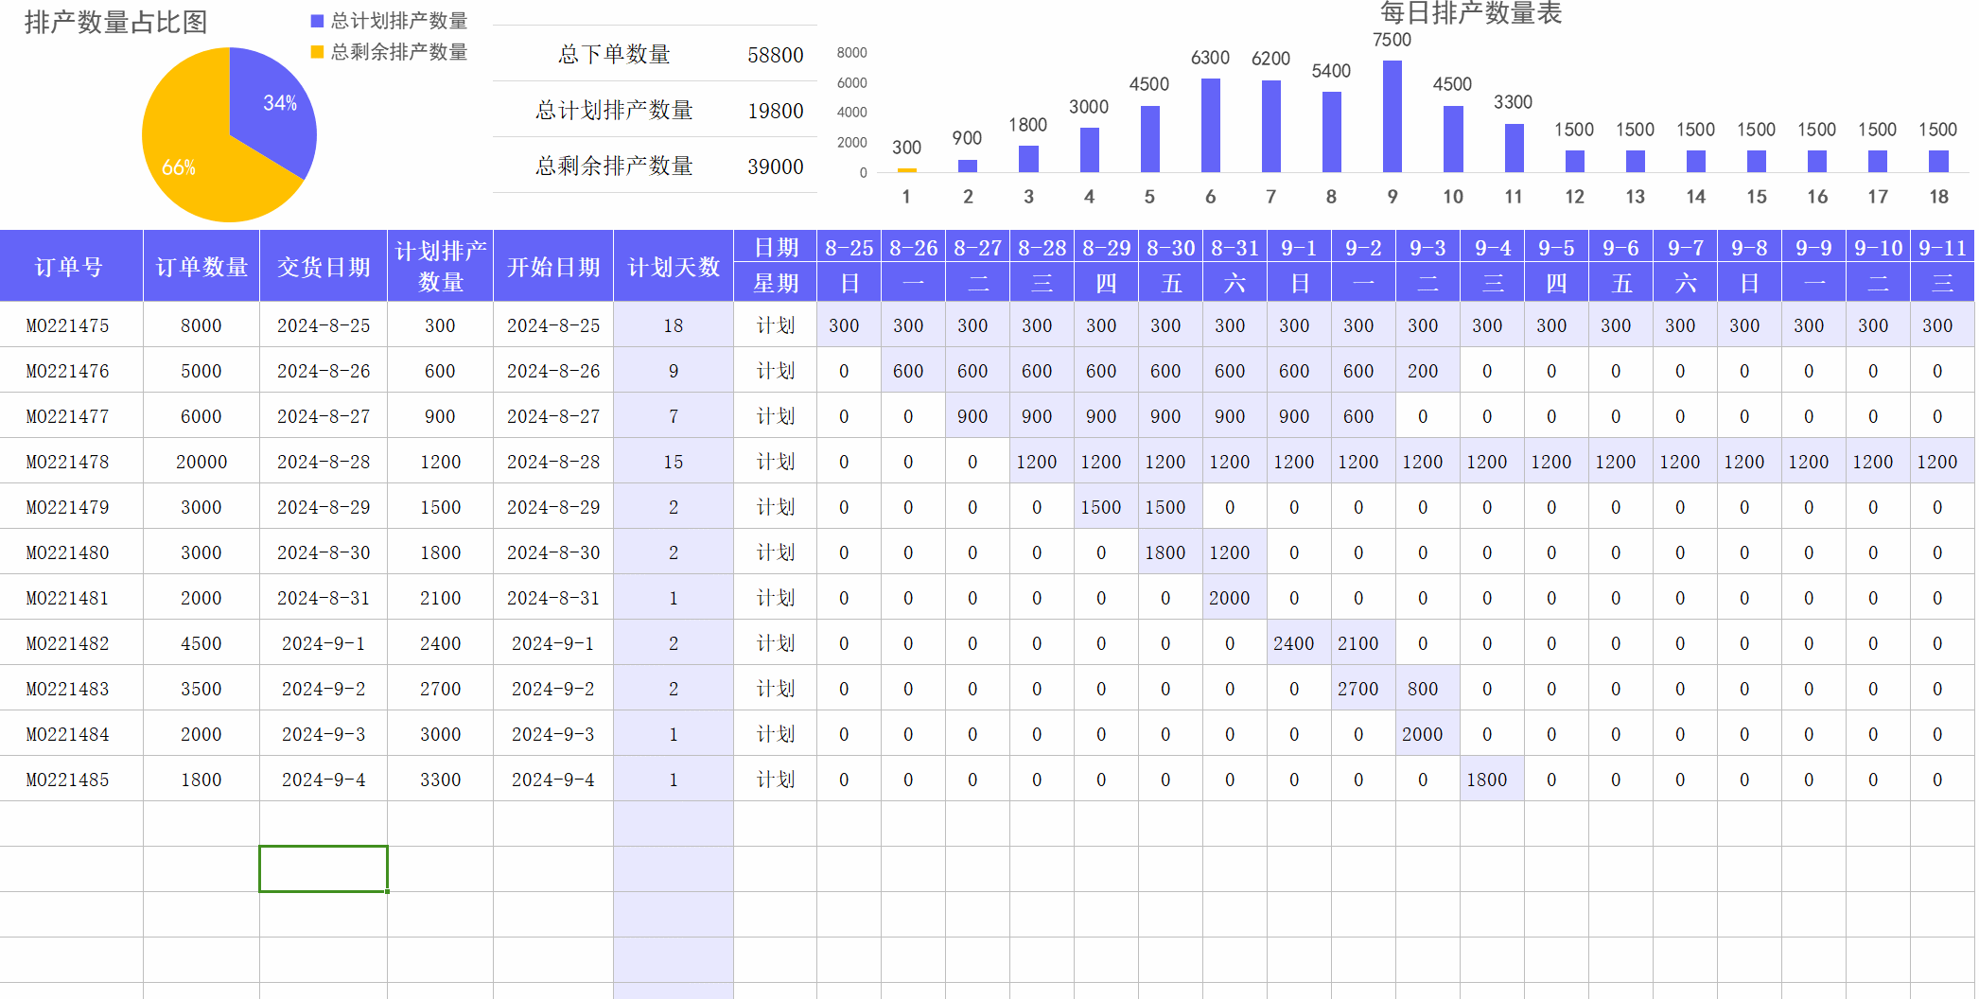This screenshot has width=1979, height=999.
Task: Click plan days cell showing 18
Action: coord(674,325)
